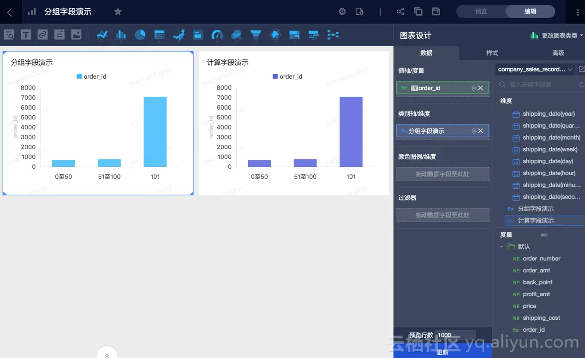
Task: Go back using the left arrow
Action: 10,12
